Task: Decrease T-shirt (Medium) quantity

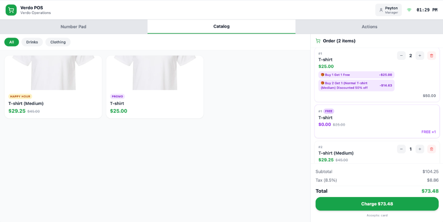Action: (x=401, y=149)
